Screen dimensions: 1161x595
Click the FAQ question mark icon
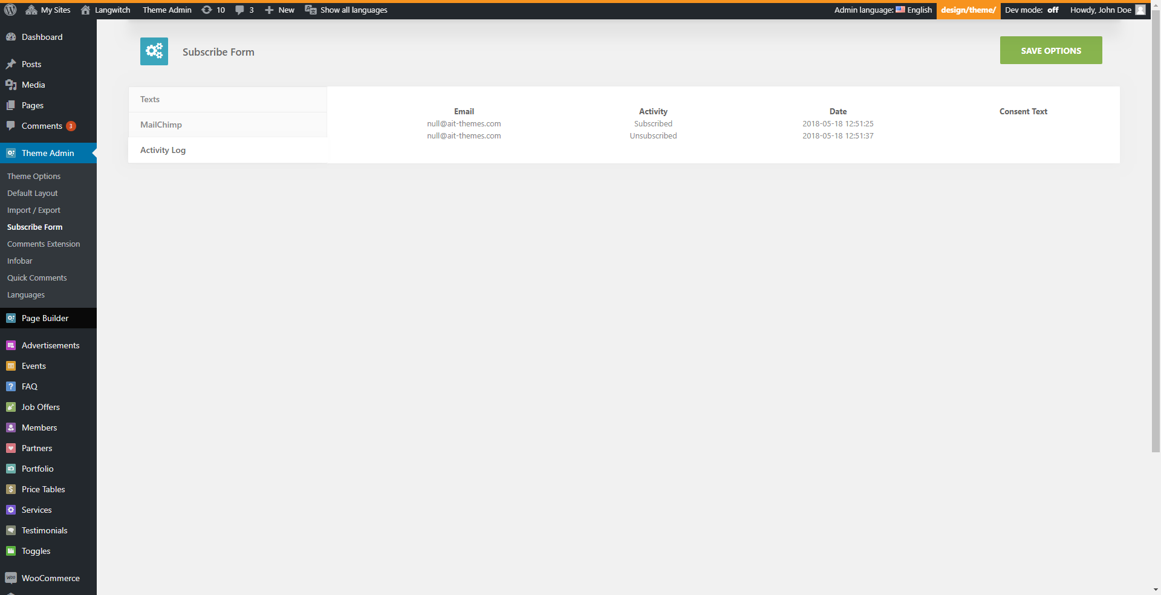click(x=11, y=386)
